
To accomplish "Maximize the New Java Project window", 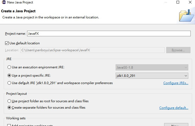I will (178, 2).
